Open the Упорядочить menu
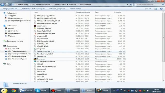Image resolution: width=165 pixels, height=93 pixels. tap(10, 9)
